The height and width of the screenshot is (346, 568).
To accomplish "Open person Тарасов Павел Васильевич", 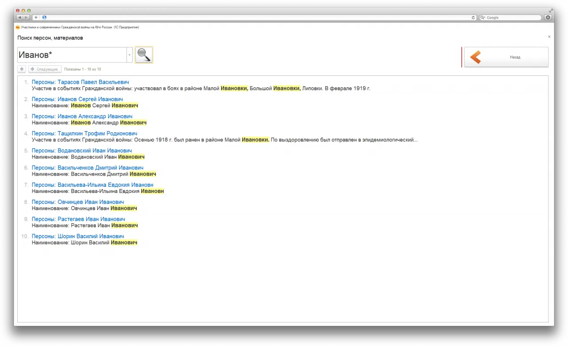I will click(x=80, y=82).
